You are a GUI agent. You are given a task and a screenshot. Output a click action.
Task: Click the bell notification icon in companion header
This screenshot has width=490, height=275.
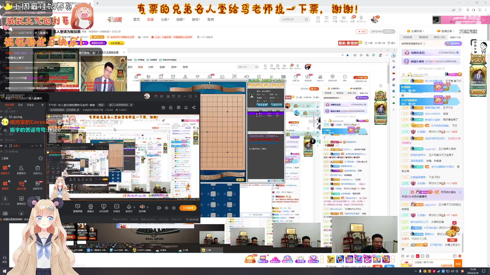pyautogui.click(x=186, y=107)
